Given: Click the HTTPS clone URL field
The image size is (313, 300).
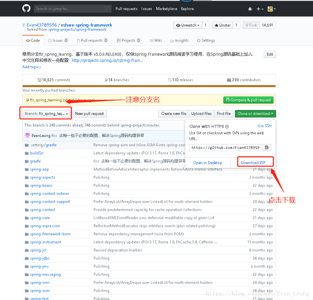Looking at the screenshot, I should coord(226,148).
